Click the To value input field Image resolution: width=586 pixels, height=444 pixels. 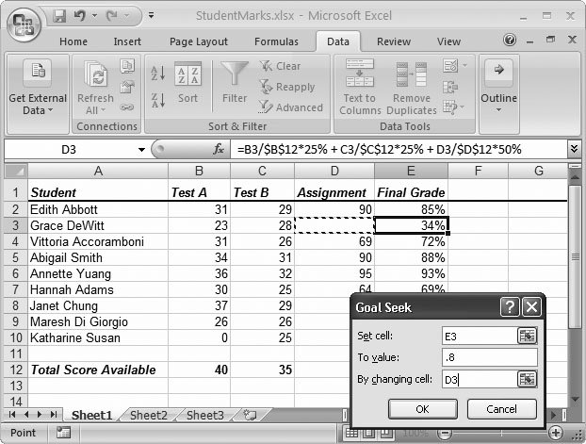point(488,357)
